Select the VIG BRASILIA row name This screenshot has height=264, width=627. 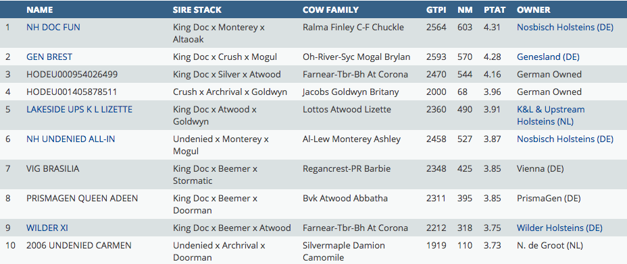click(53, 168)
